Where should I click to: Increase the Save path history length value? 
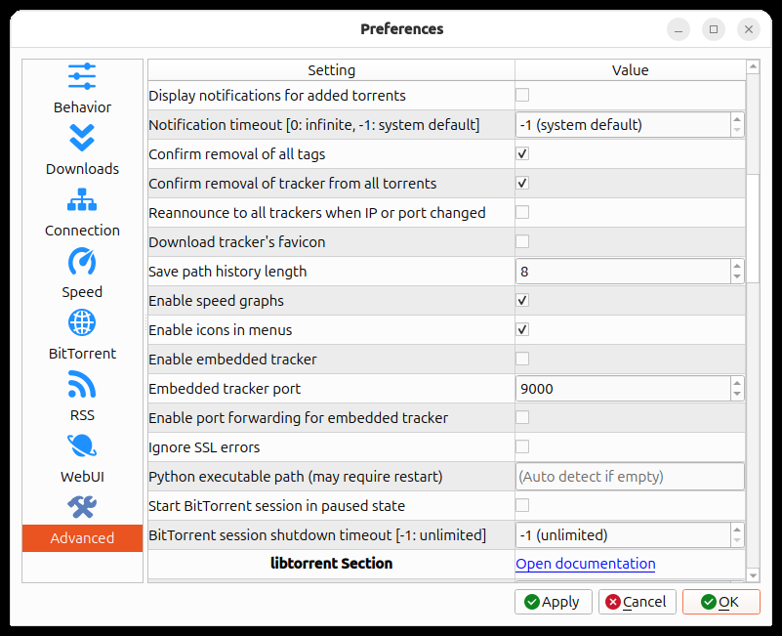[736, 266]
